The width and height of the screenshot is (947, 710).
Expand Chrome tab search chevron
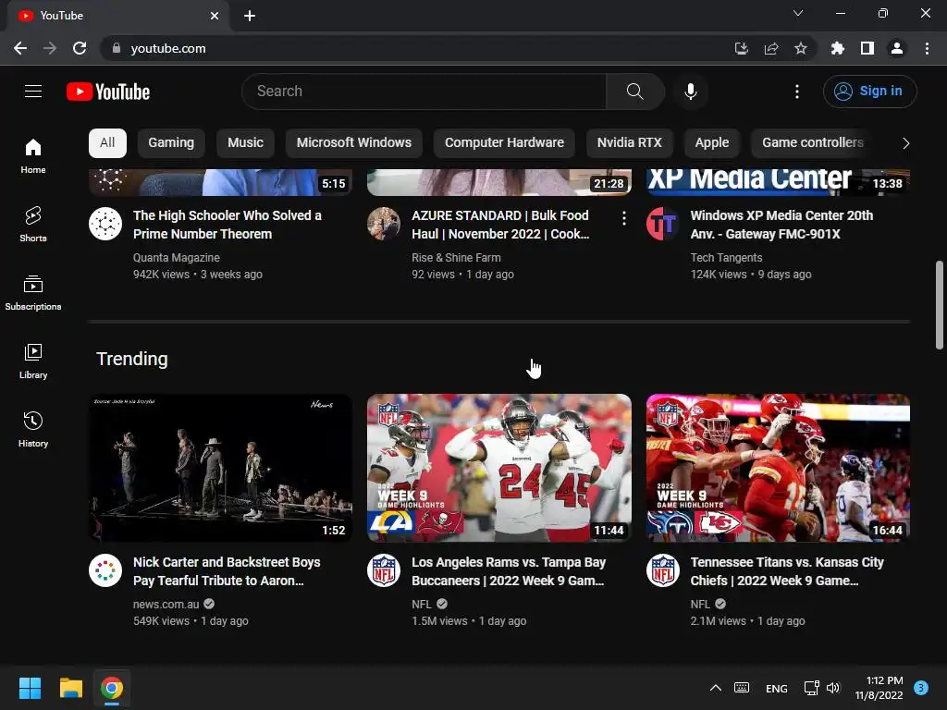tap(798, 13)
